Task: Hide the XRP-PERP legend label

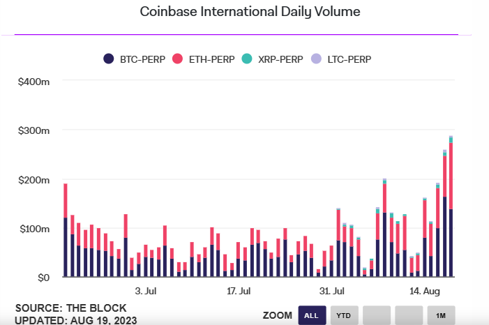Action: pyautogui.click(x=280, y=59)
